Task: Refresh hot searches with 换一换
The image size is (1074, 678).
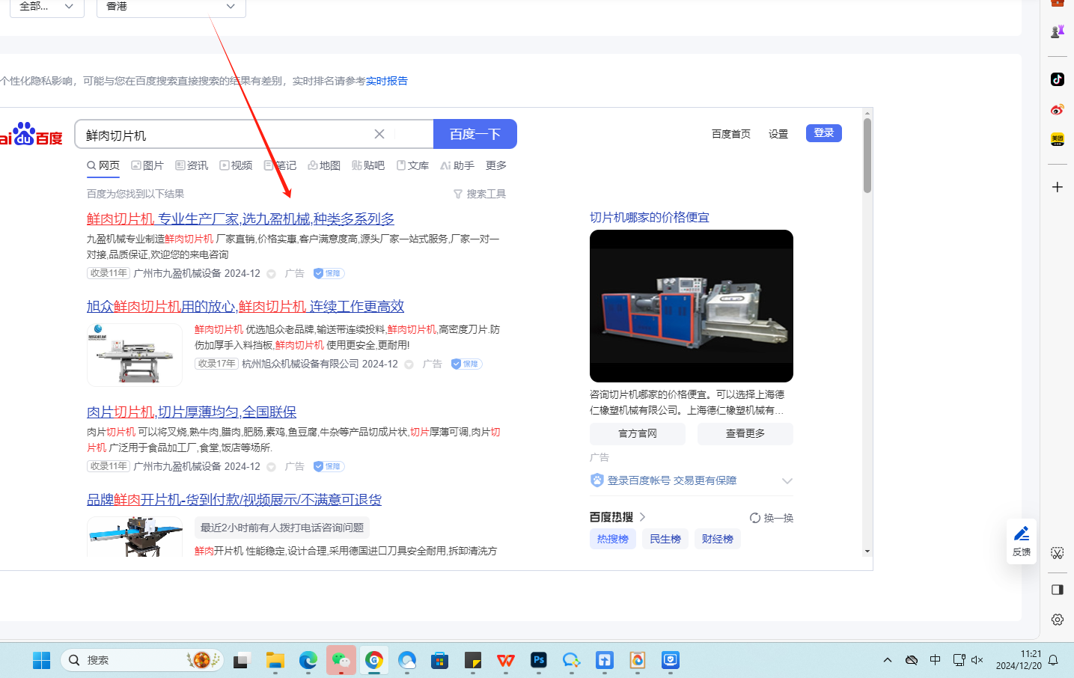Action: pos(772,518)
